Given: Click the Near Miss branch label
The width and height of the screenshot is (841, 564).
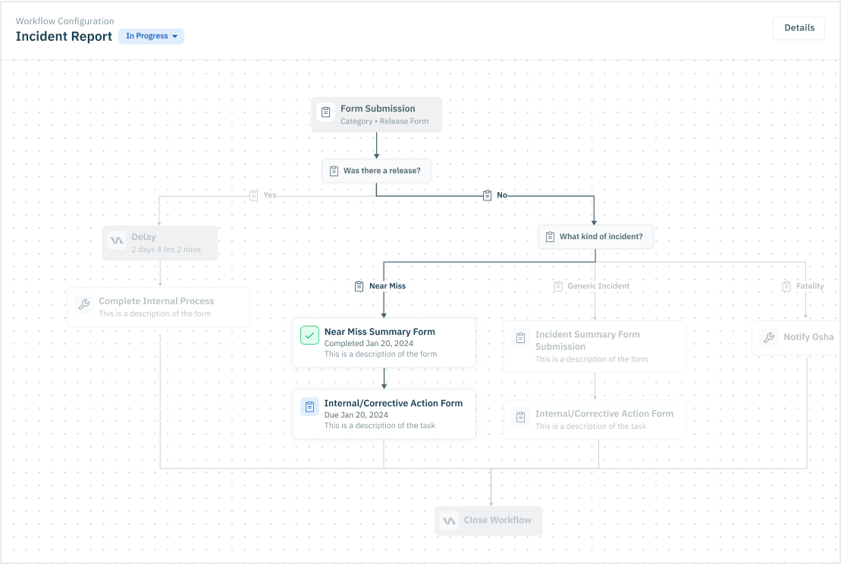Looking at the screenshot, I should (388, 286).
